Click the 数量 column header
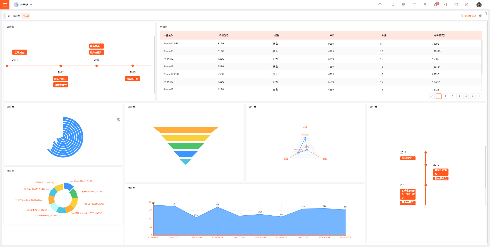The width and height of the screenshot is (490, 247). pos(384,35)
